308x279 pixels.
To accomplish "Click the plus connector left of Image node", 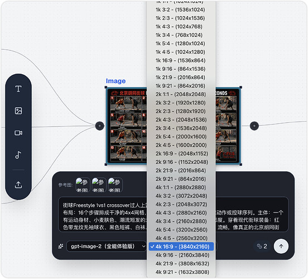I will (x=99, y=126).
